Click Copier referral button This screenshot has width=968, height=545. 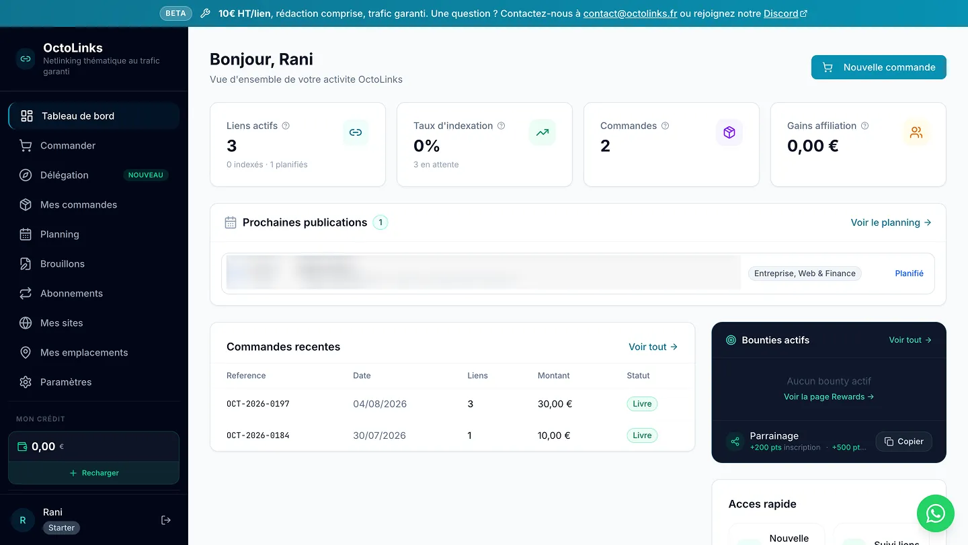(903, 442)
